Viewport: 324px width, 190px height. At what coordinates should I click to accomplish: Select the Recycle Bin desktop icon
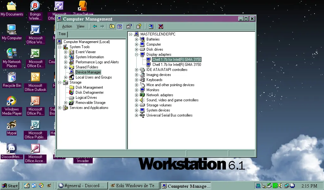(12, 80)
